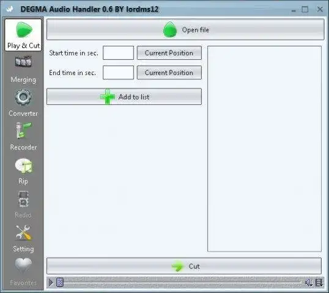The image size is (329, 293).
Task: Click the application icon in title bar
Action: (10, 9)
